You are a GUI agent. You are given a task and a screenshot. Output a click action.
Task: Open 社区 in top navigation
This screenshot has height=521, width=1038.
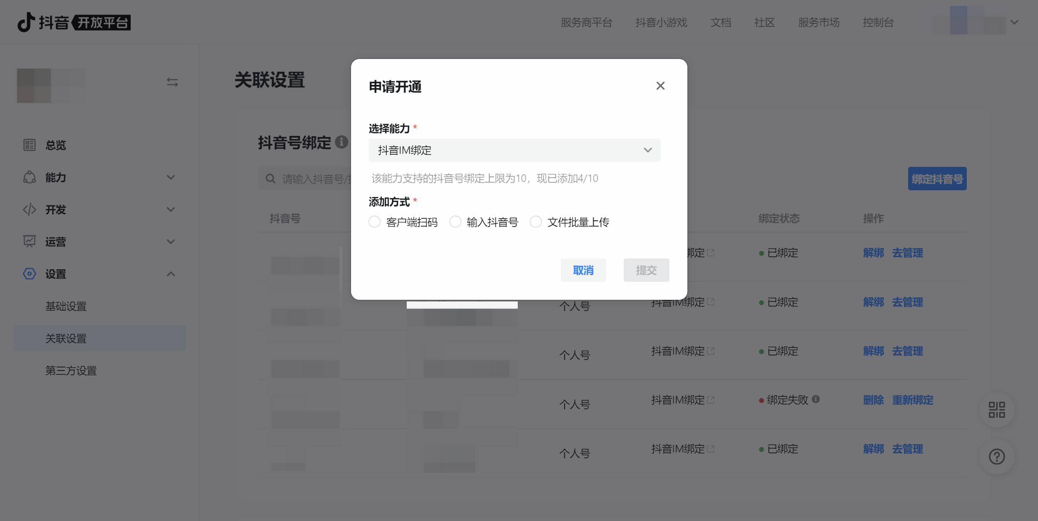click(x=764, y=22)
